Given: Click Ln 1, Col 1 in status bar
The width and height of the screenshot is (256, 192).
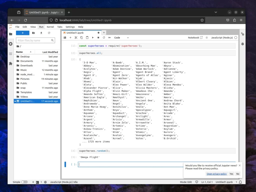Looking at the screenshot, I should click(x=207, y=182).
